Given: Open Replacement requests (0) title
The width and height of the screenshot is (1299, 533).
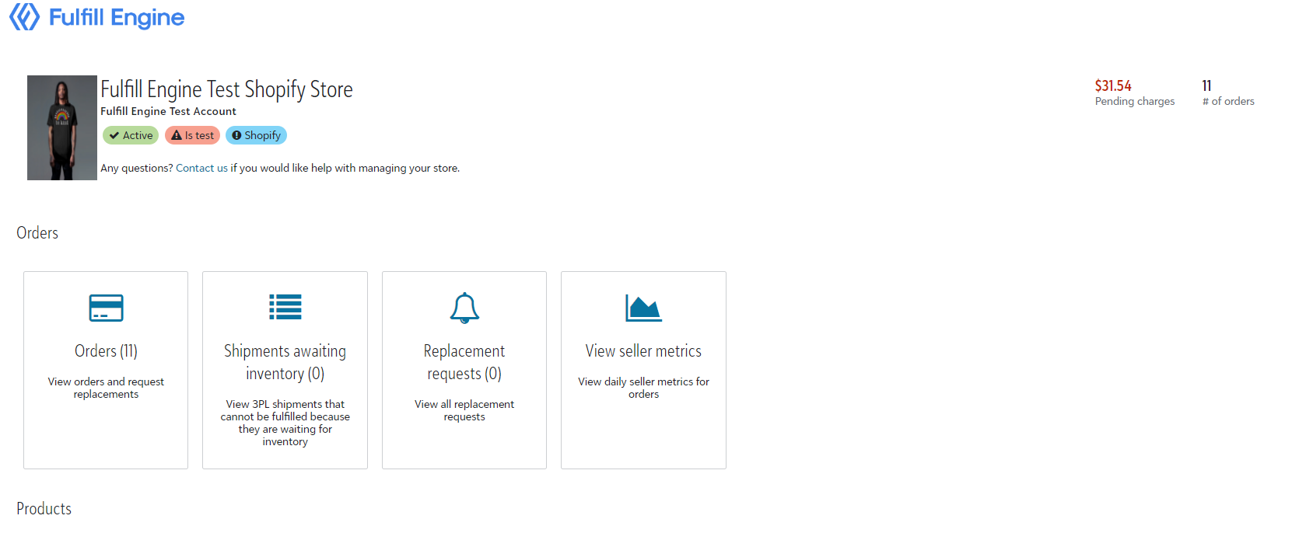Looking at the screenshot, I should [x=464, y=362].
